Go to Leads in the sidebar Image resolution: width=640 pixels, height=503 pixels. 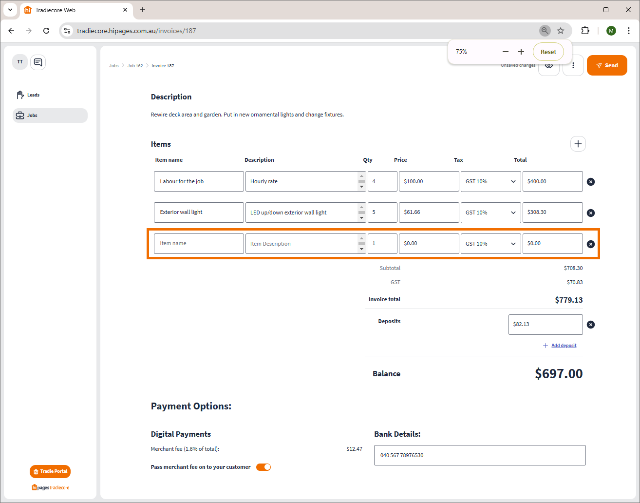click(x=33, y=95)
